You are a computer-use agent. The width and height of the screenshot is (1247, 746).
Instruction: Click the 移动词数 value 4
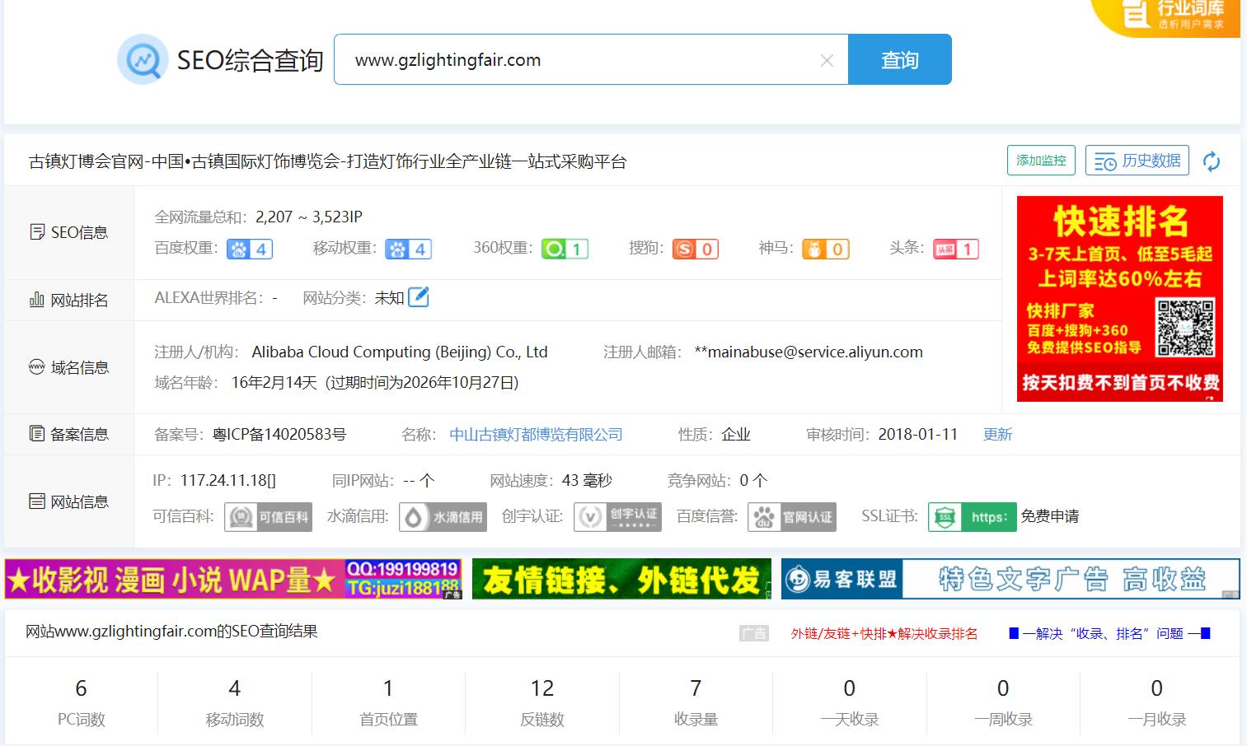tap(235, 688)
